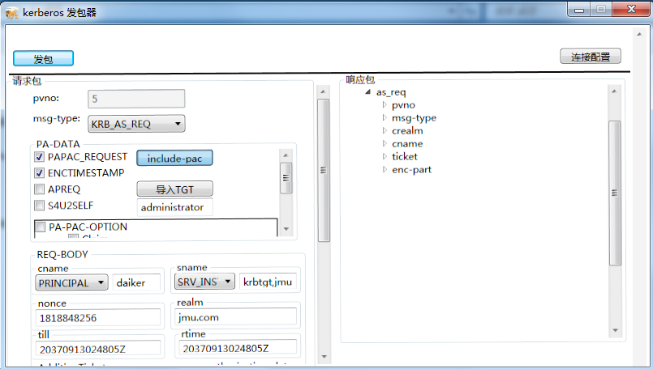Click the nonce field 1818848256
The image size is (653, 369).
98,318
